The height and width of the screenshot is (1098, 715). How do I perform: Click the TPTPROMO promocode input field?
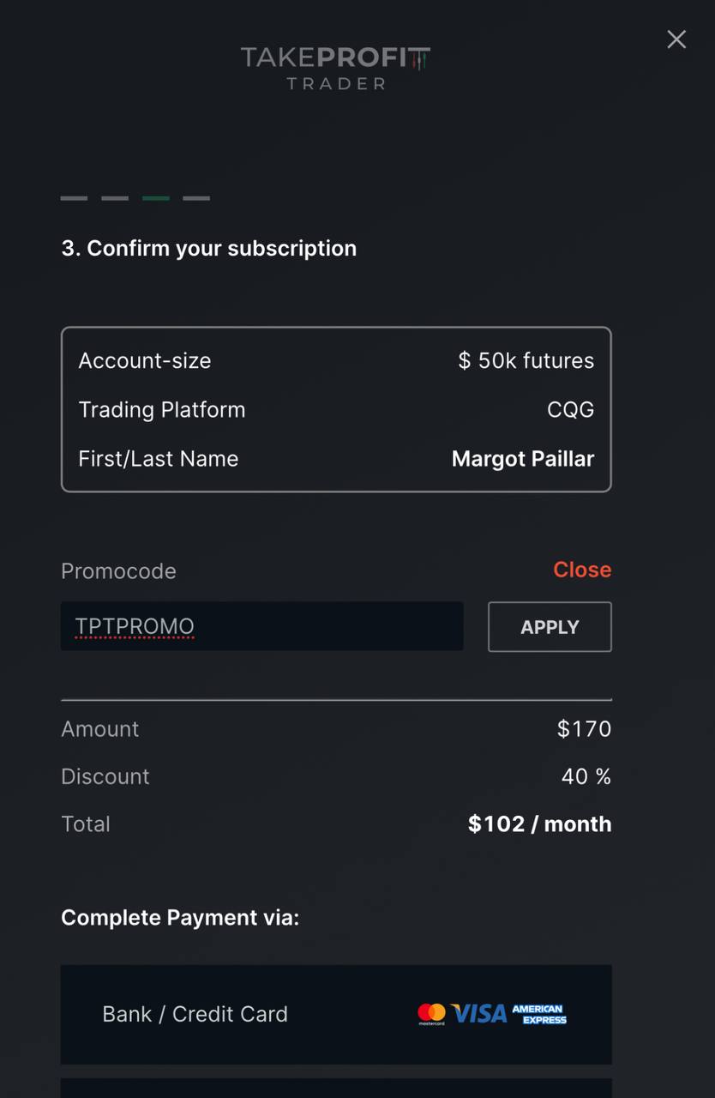[x=261, y=627]
